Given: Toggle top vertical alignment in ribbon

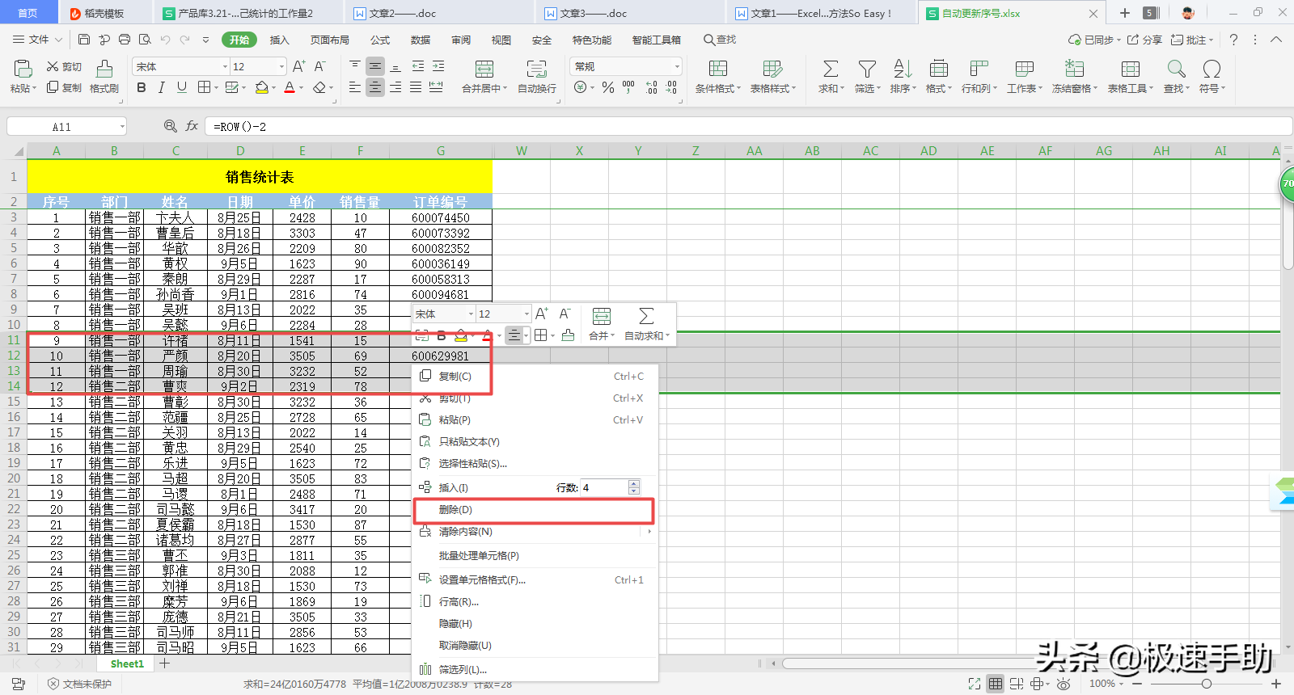Looking at the screenshot, I should tap(355, 66).
